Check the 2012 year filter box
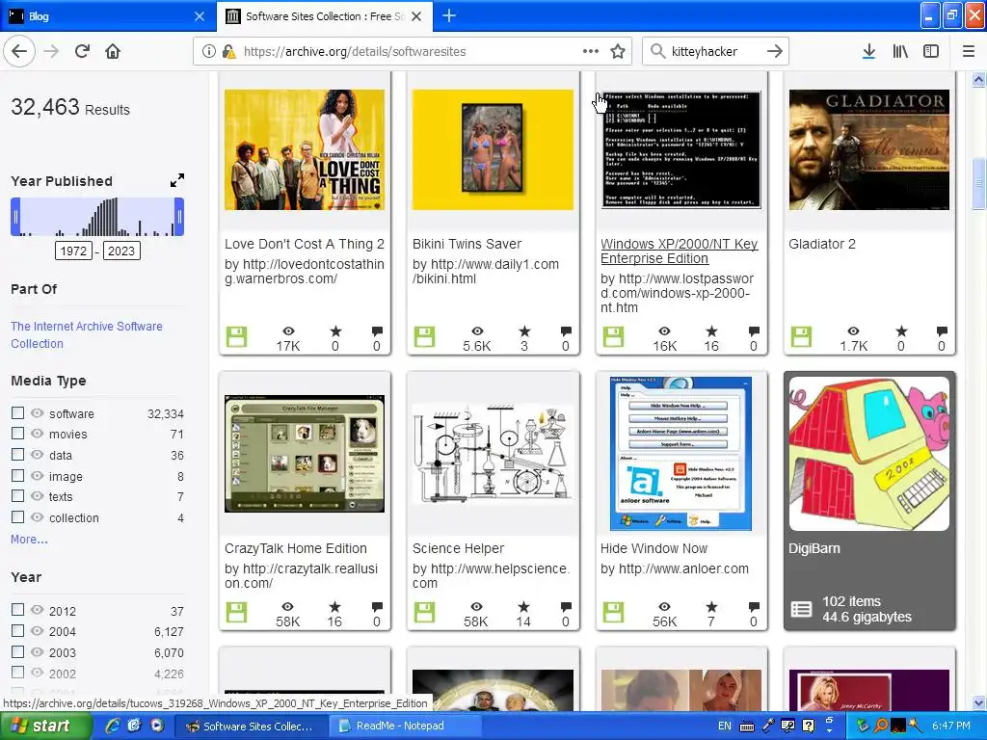987x740 pixels. [17, 610]
